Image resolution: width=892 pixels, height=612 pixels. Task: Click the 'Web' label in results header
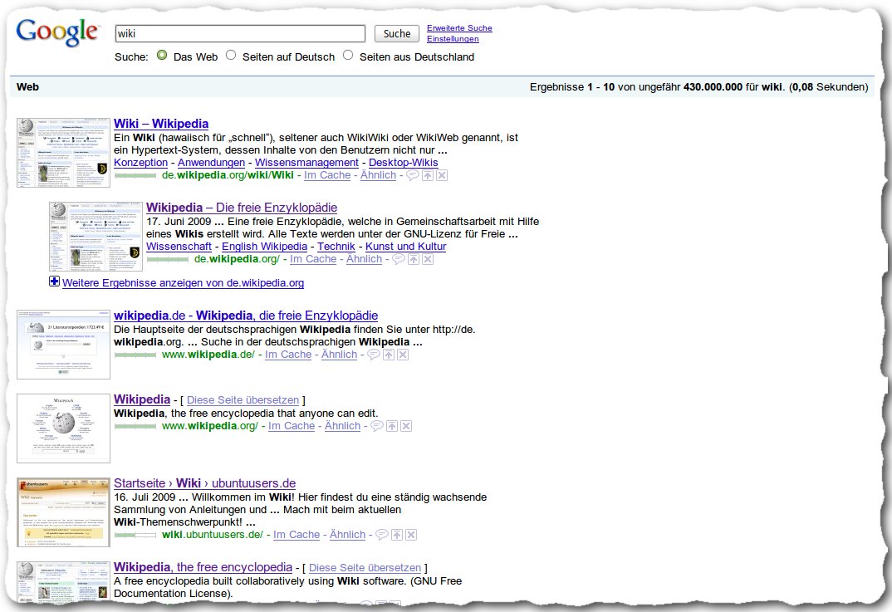tap(27, 87)
